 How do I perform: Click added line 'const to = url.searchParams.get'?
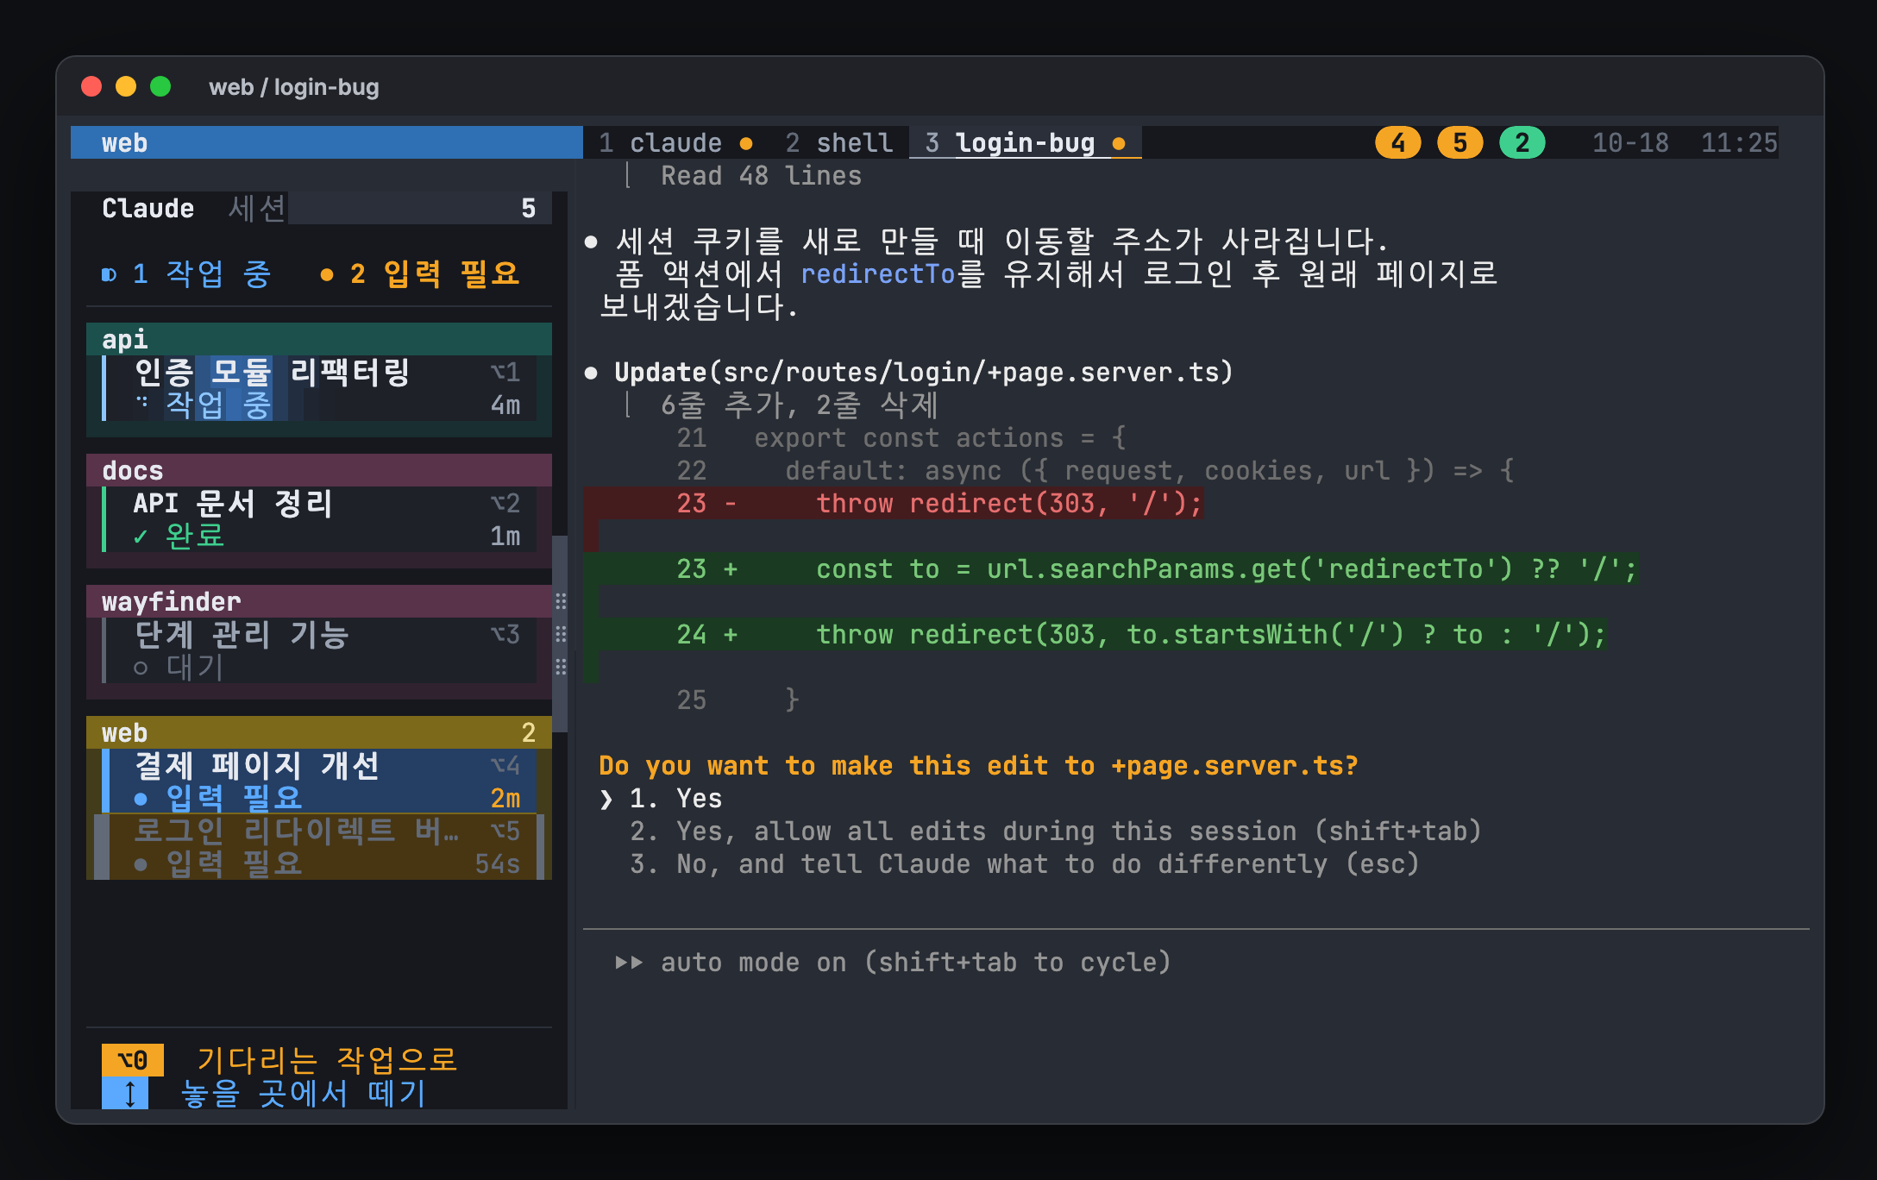1110,569
